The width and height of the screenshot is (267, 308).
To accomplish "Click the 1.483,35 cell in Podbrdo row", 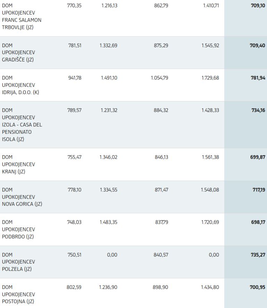I will coord(108,222).
